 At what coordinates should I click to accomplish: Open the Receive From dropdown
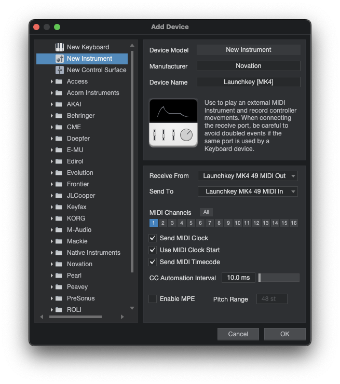pyautogui.click(x=248, y=176)
